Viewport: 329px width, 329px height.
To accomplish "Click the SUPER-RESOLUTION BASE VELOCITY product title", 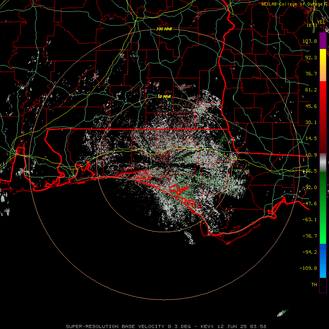I will pos(115,326).
